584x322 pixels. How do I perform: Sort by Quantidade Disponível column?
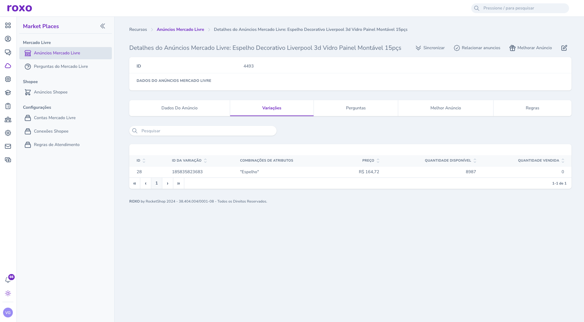coord(450,160)
